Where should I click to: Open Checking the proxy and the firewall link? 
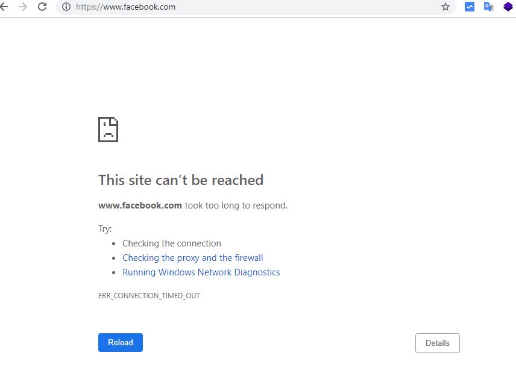(x=192, y=257)
